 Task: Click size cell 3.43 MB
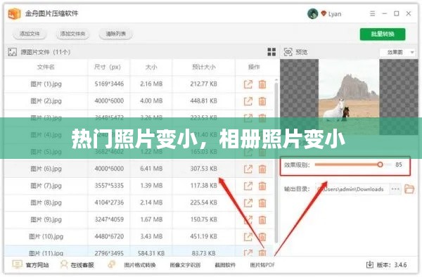(151, 237)
